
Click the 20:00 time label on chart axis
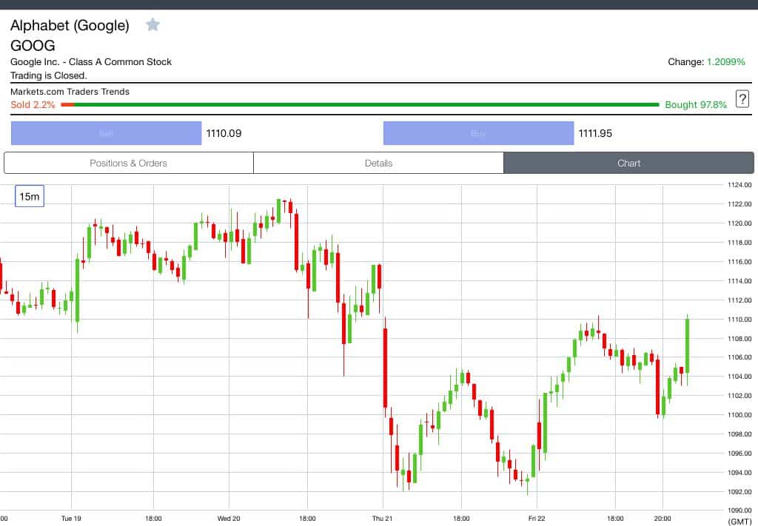point(663,519)
